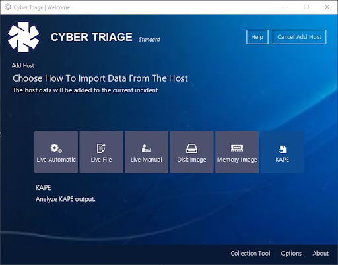Close the Cyber Triage window
The image size is (338, 265).
pyautogui.click(x=327, y=7)
